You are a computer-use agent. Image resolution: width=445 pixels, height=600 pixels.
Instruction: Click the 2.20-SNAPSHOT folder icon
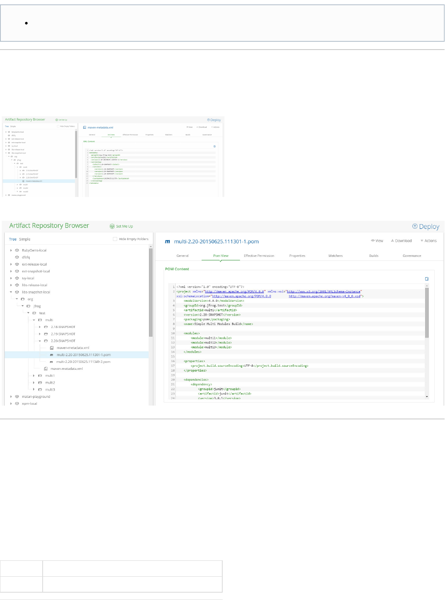click(46, 341)
